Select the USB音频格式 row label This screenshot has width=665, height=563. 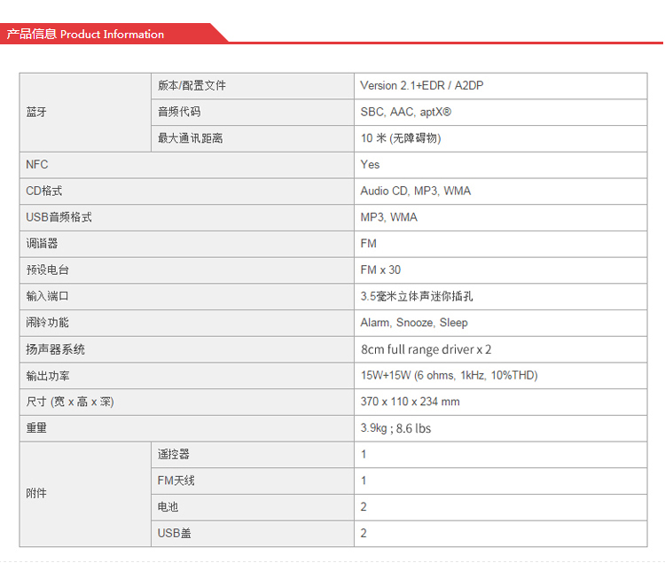[x=59, y=217]
